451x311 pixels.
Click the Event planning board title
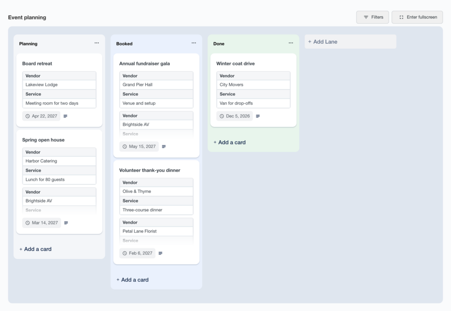tap(27, 18)
